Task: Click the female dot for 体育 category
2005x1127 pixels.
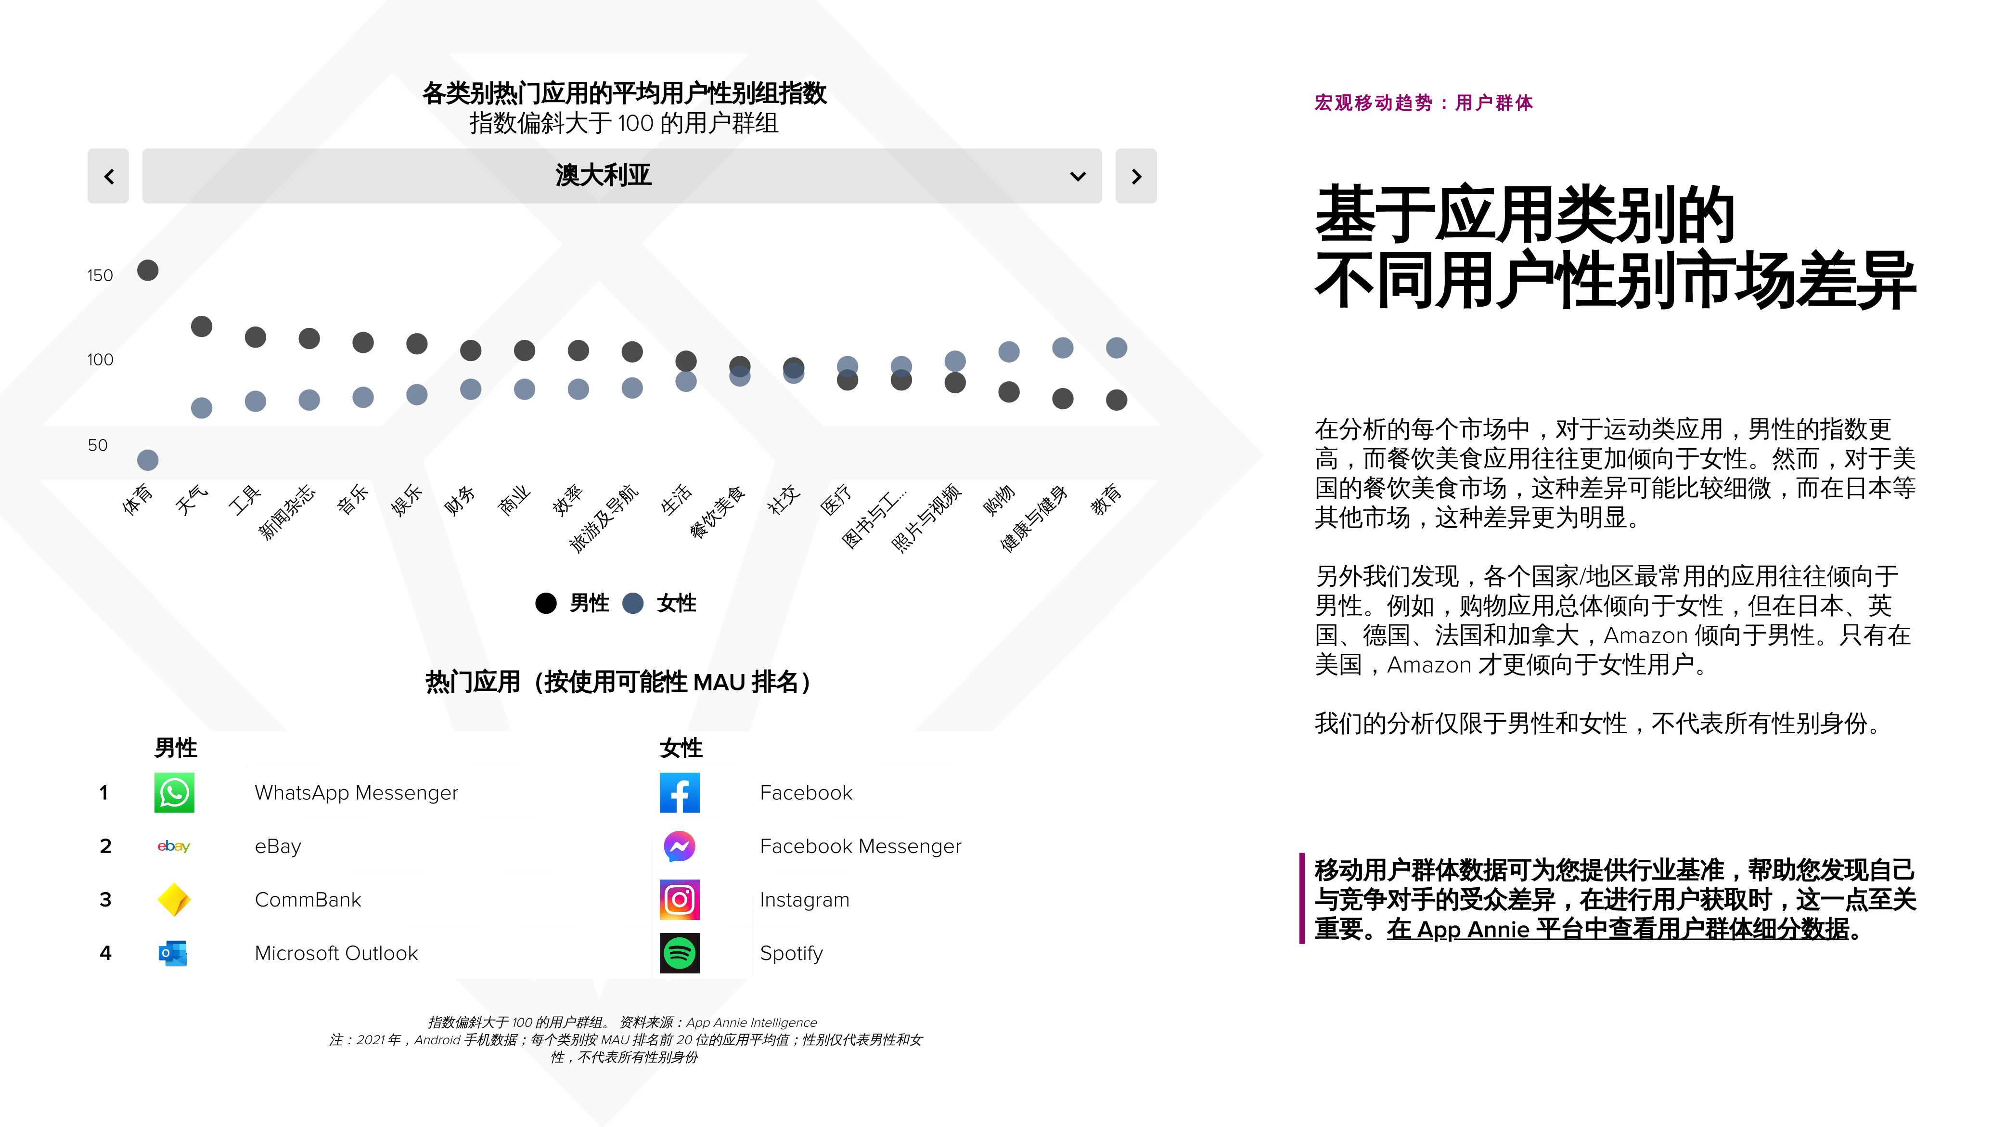Action: pyautogui.click(x=148, y=460)
